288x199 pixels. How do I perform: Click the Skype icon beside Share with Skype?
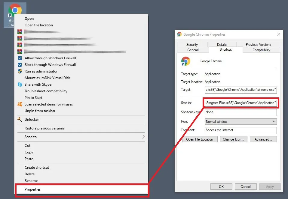coord(20,85)
